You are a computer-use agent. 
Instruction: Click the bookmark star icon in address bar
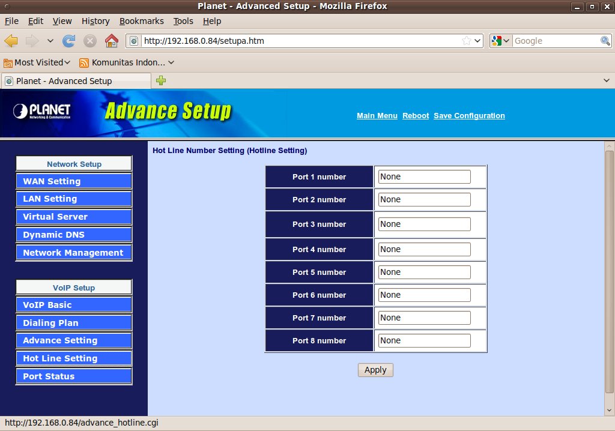click(x=466, y=41)
